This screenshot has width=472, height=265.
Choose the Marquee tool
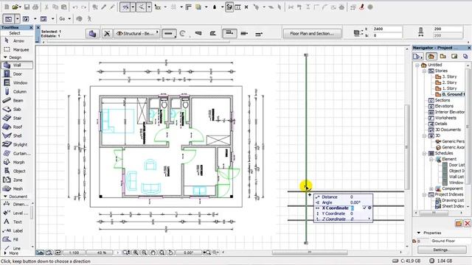[17, 49]
